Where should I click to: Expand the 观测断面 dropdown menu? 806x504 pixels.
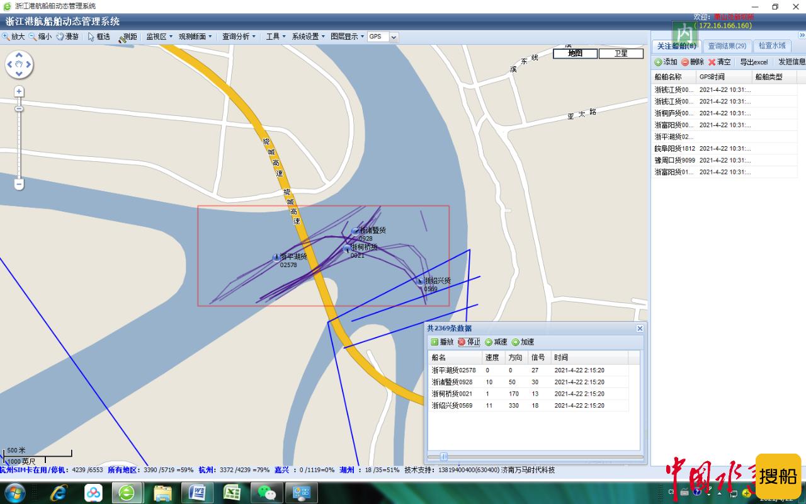coord(195,37)
